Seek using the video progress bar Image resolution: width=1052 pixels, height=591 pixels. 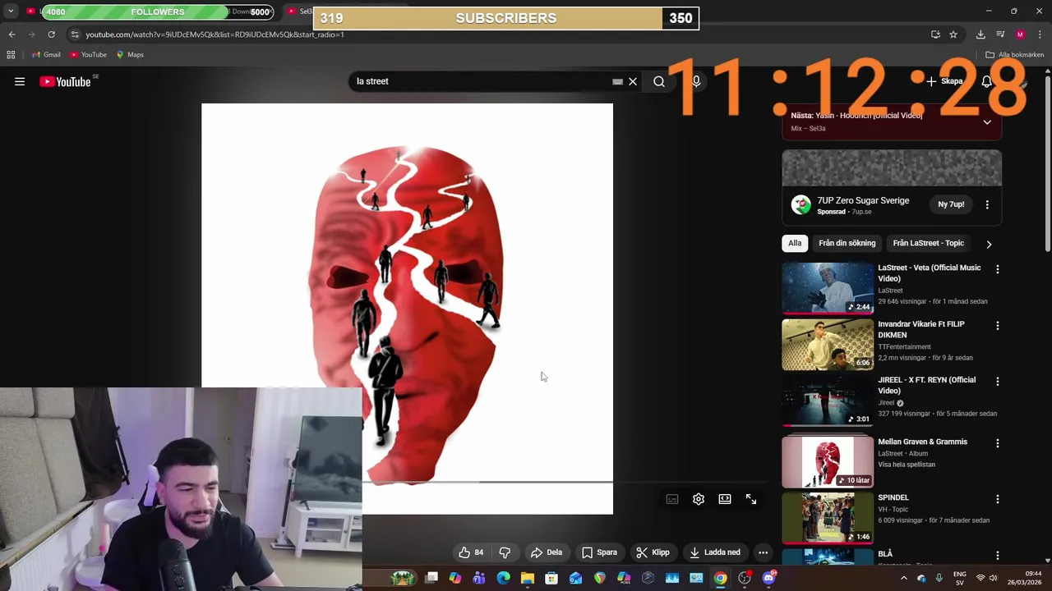click(488, 483)
